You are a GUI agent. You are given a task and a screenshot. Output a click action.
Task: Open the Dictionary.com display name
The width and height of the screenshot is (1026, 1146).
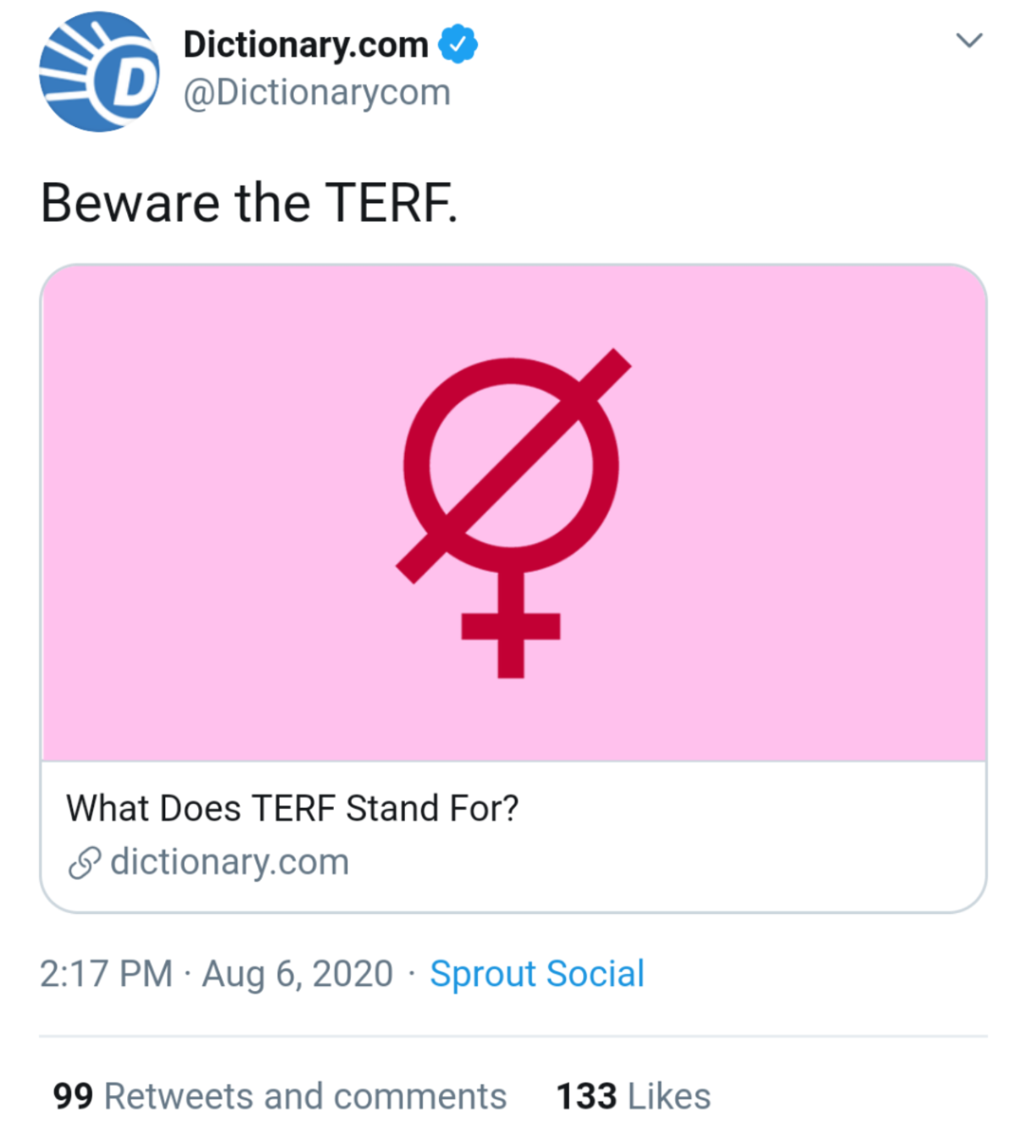click(x=306, y=44)
